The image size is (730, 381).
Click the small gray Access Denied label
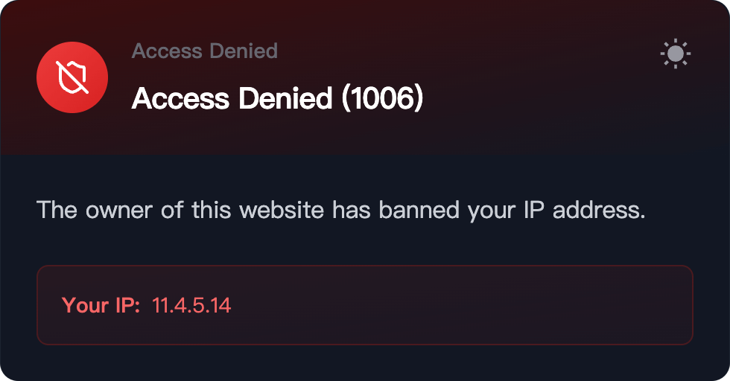(204, 51)
